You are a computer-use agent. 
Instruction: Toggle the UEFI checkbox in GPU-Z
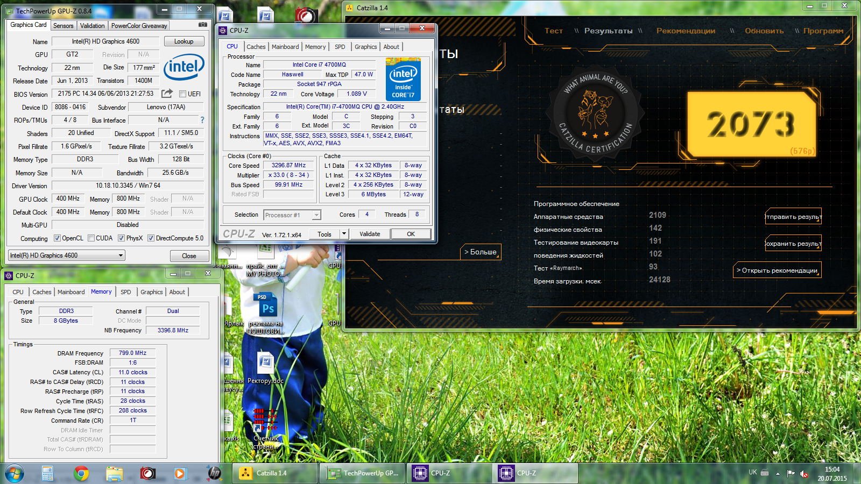(x=182, y=94)
